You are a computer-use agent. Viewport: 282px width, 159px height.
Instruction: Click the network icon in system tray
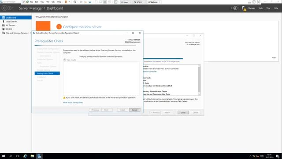pyautogui.click(x=254, y=156)
